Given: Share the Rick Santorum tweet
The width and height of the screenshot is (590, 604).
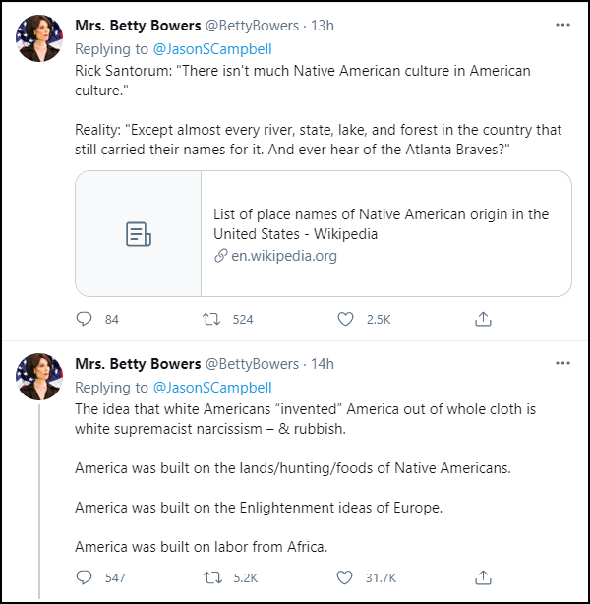Looking at the screenshot, I should click(x=483, y=319).
